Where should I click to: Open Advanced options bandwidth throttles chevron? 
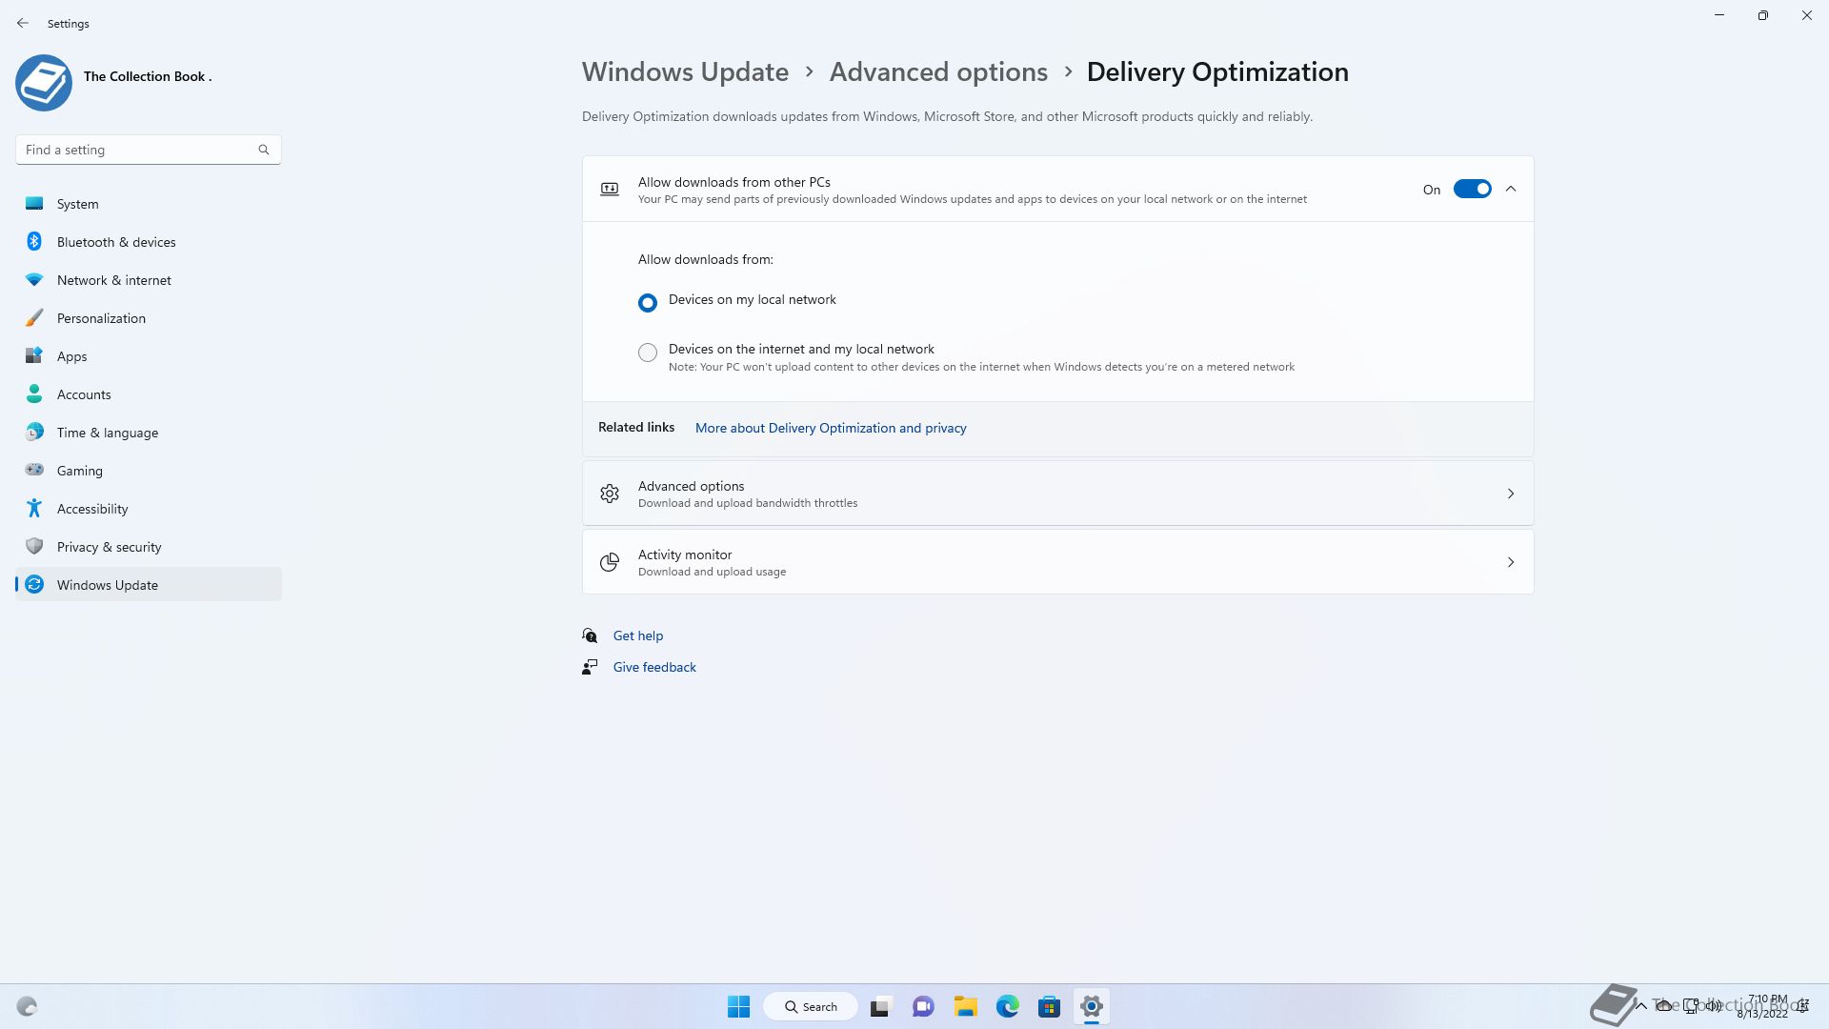tap(1511, 494)
